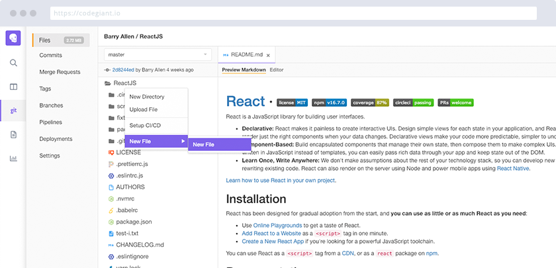The image size is (556, 268).
Task: Open search from the left sidebar
Action: coord(13,63)
